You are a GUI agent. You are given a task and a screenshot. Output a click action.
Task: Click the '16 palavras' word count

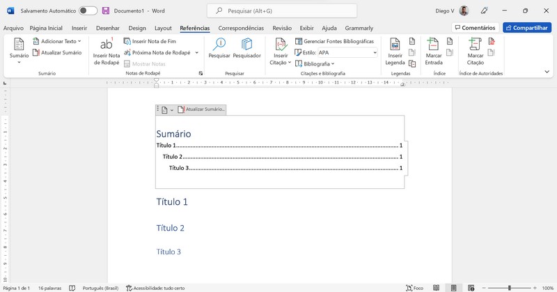49,288
